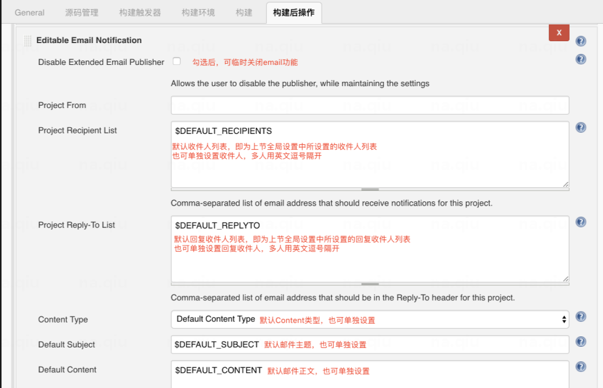Click inside the Project Reply-To List textarea
Screen dimensions: 603x388
pyautogui.click(x=370, y=249)
